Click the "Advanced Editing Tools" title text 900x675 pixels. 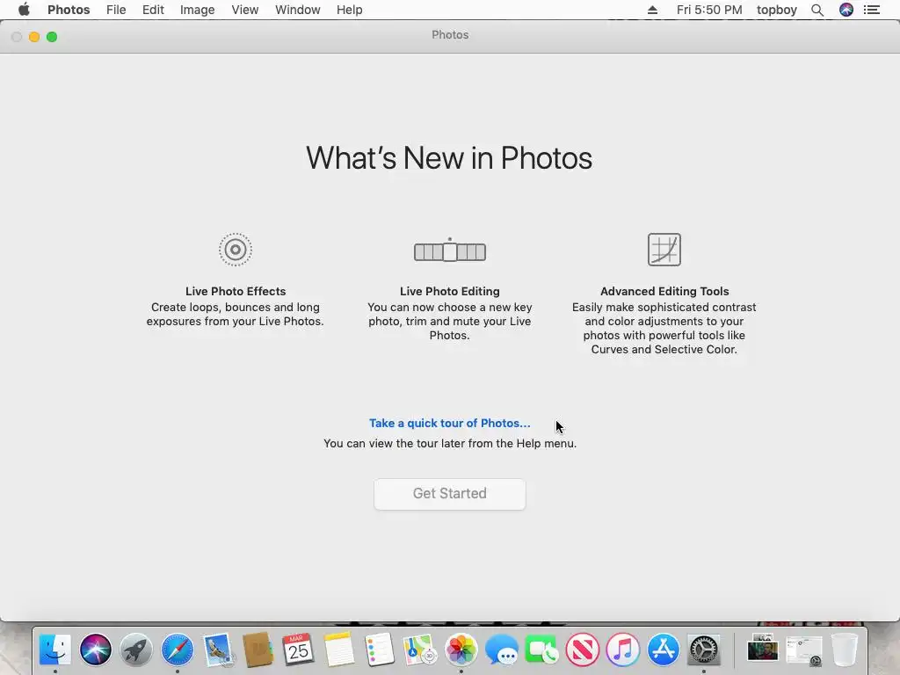[664, 291]
